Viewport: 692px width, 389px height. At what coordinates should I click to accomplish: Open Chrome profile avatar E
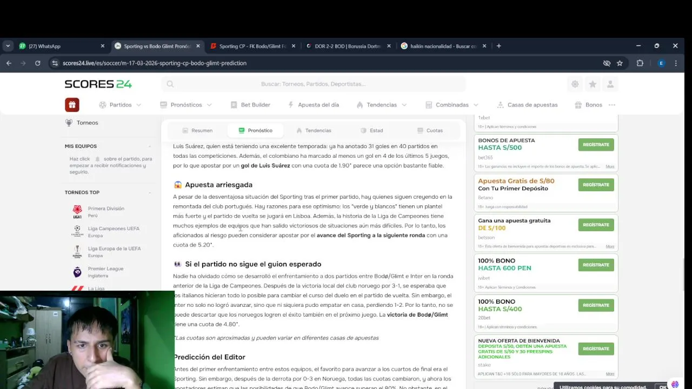pyautogui.click(x=661, y=63)
